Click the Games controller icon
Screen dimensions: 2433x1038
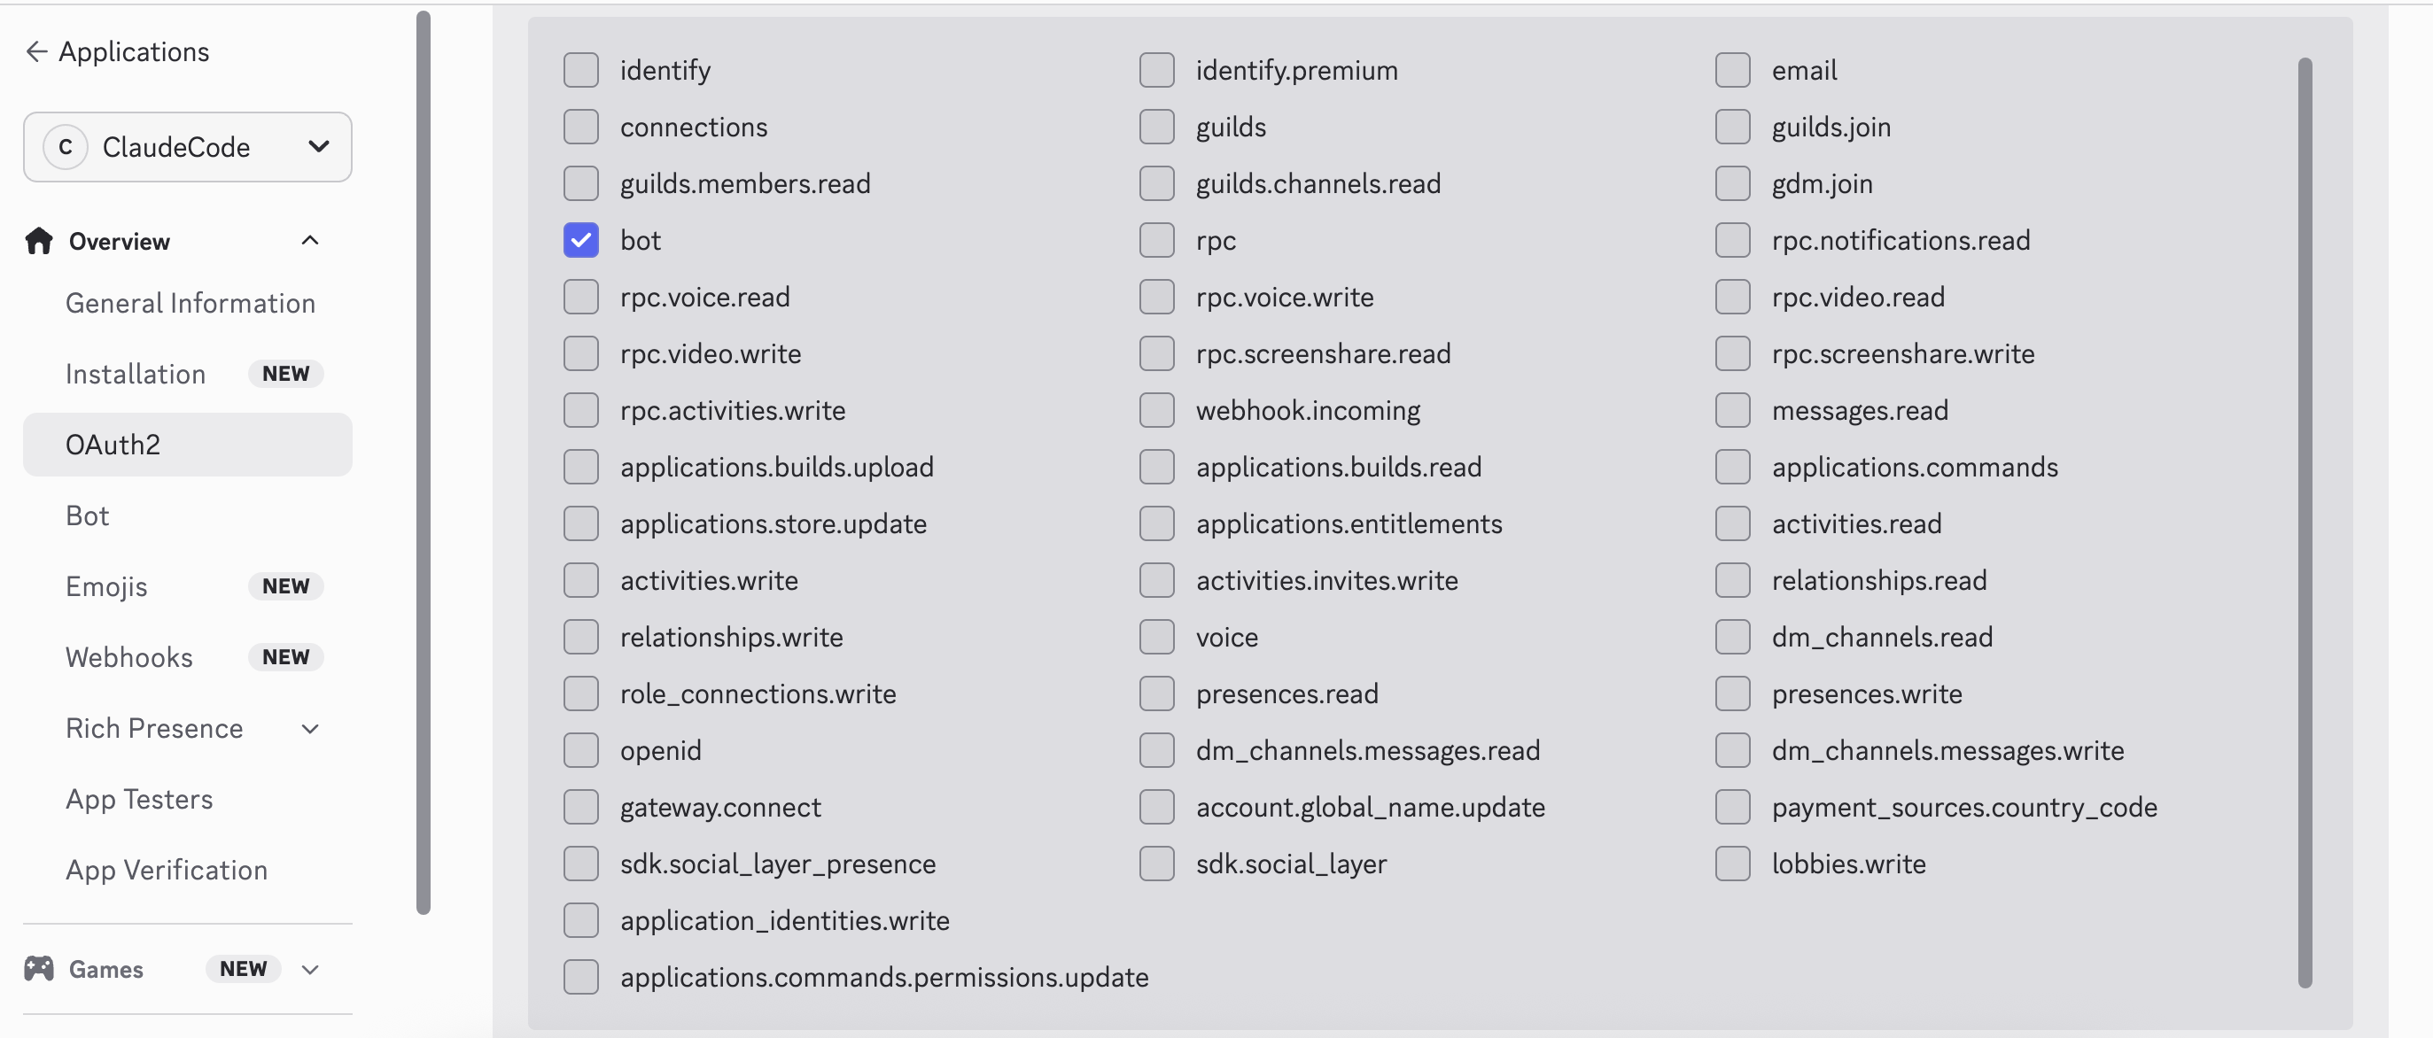point(39,969)
